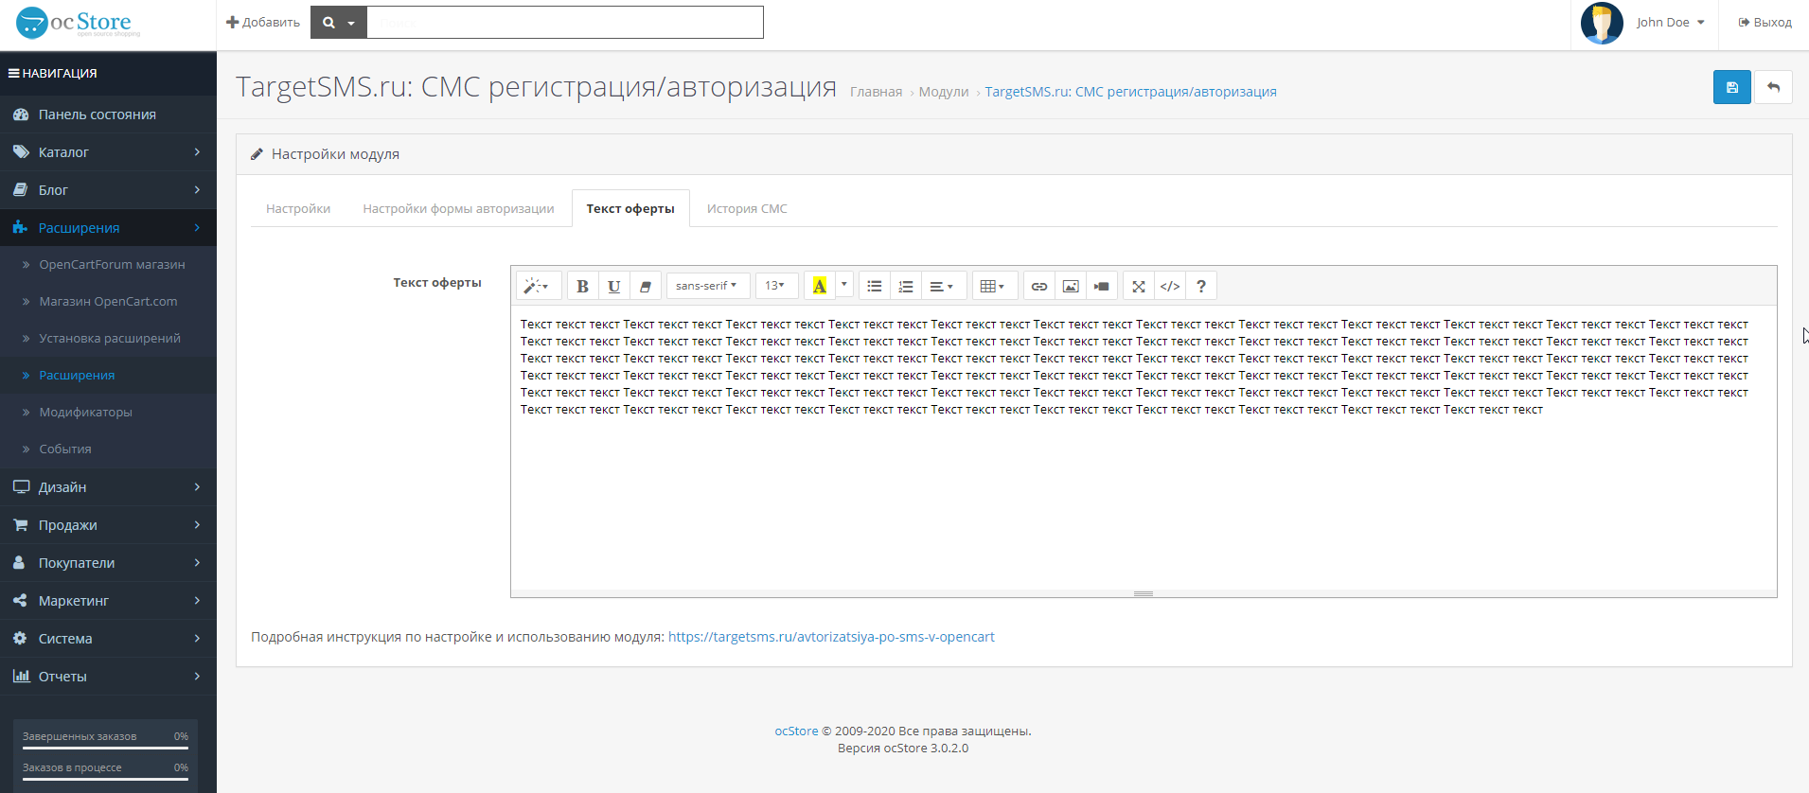Viewport: 1809px width, 793px height.
Task: Click the eraser remove-formatting icon
Action: 645,286
